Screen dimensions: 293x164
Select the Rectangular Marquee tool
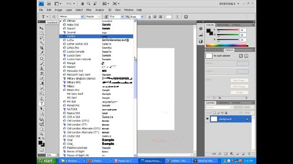42,33
